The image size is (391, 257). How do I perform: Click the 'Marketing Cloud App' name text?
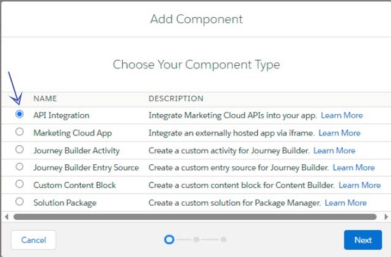pyautogui.click(x=73, y=133)
